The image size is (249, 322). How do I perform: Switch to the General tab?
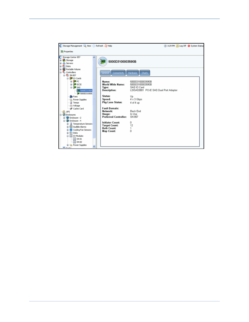point(105,73)
